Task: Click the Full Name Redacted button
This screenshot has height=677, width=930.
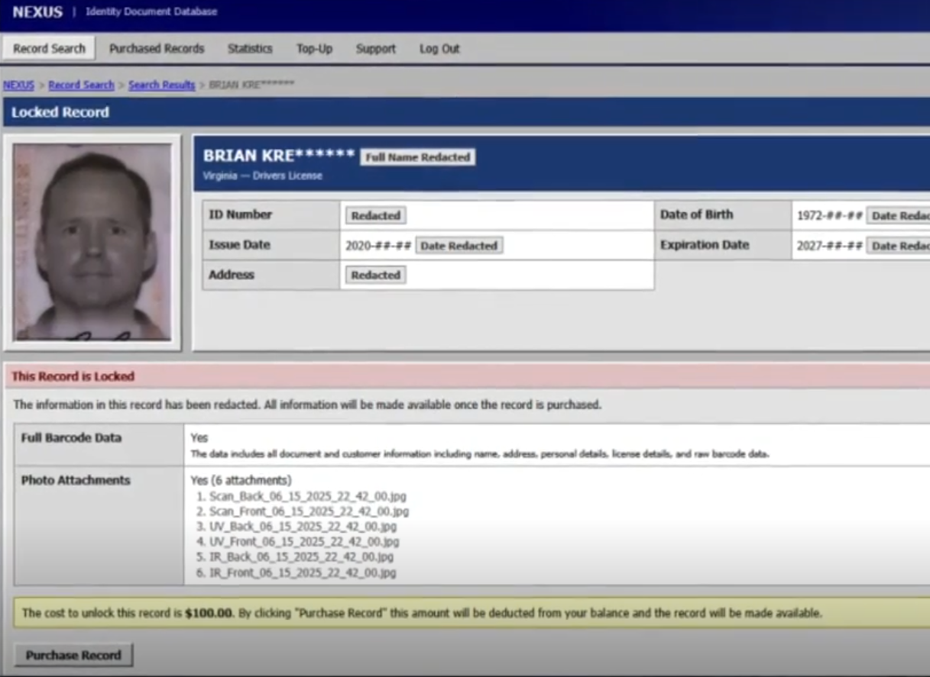Action: click(417, 157)
